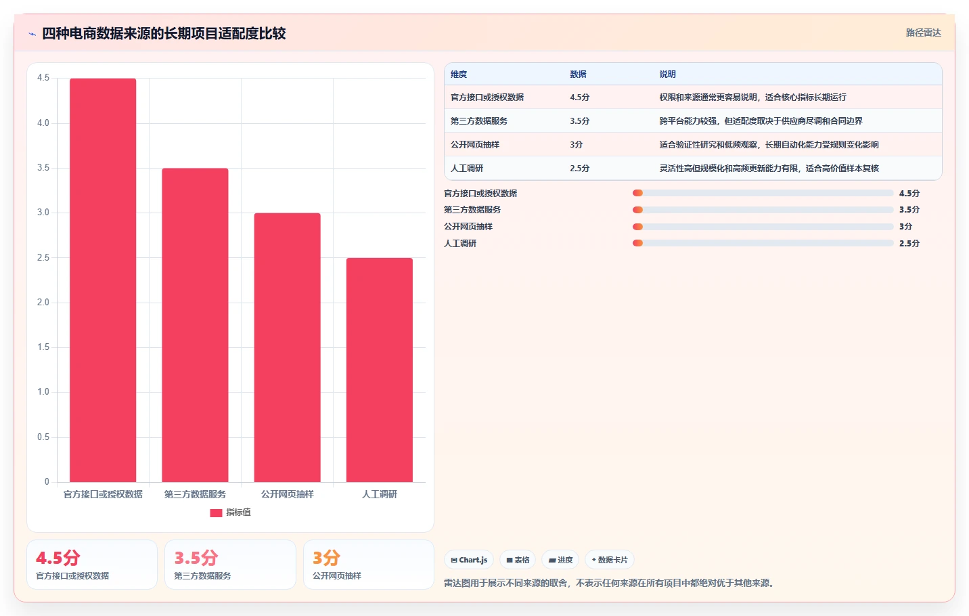The height and width of the screenshot is (616, 969).
Task: Click the 4.5分 value beside the progress bar
Action: (x=909, y=194)
